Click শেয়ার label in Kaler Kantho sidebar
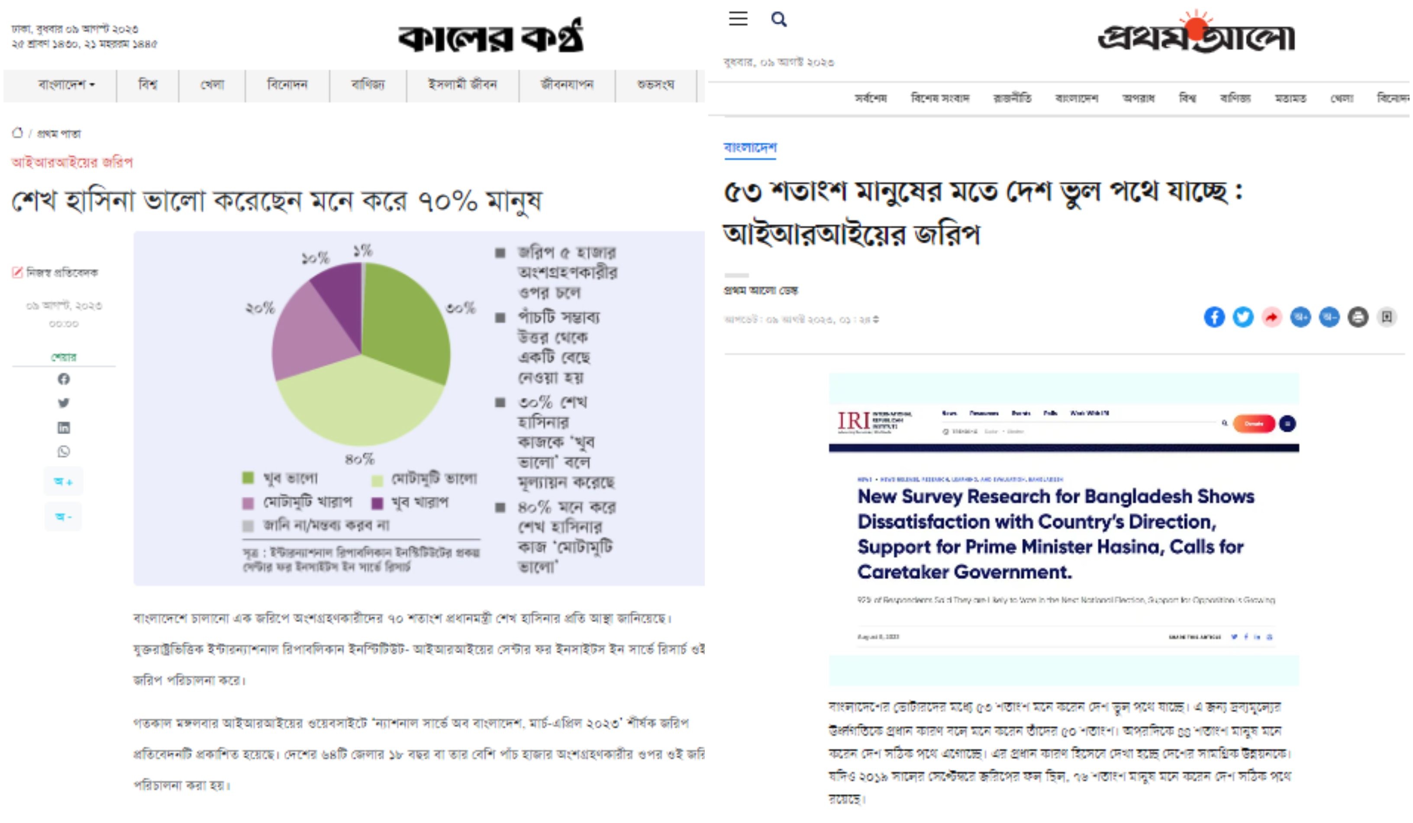 63,357
